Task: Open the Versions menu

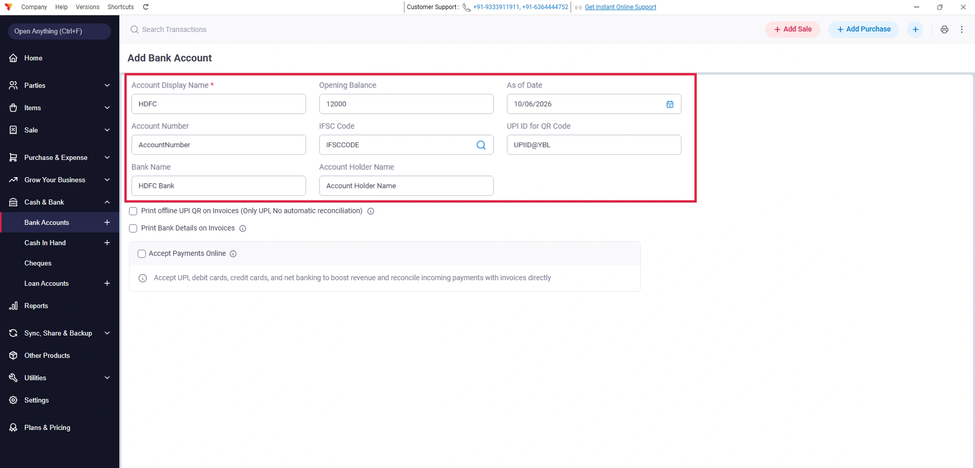Action: click(87, 7)
